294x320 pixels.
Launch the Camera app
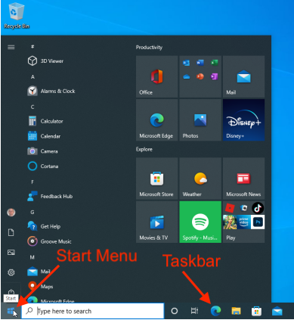coord(42,151)
